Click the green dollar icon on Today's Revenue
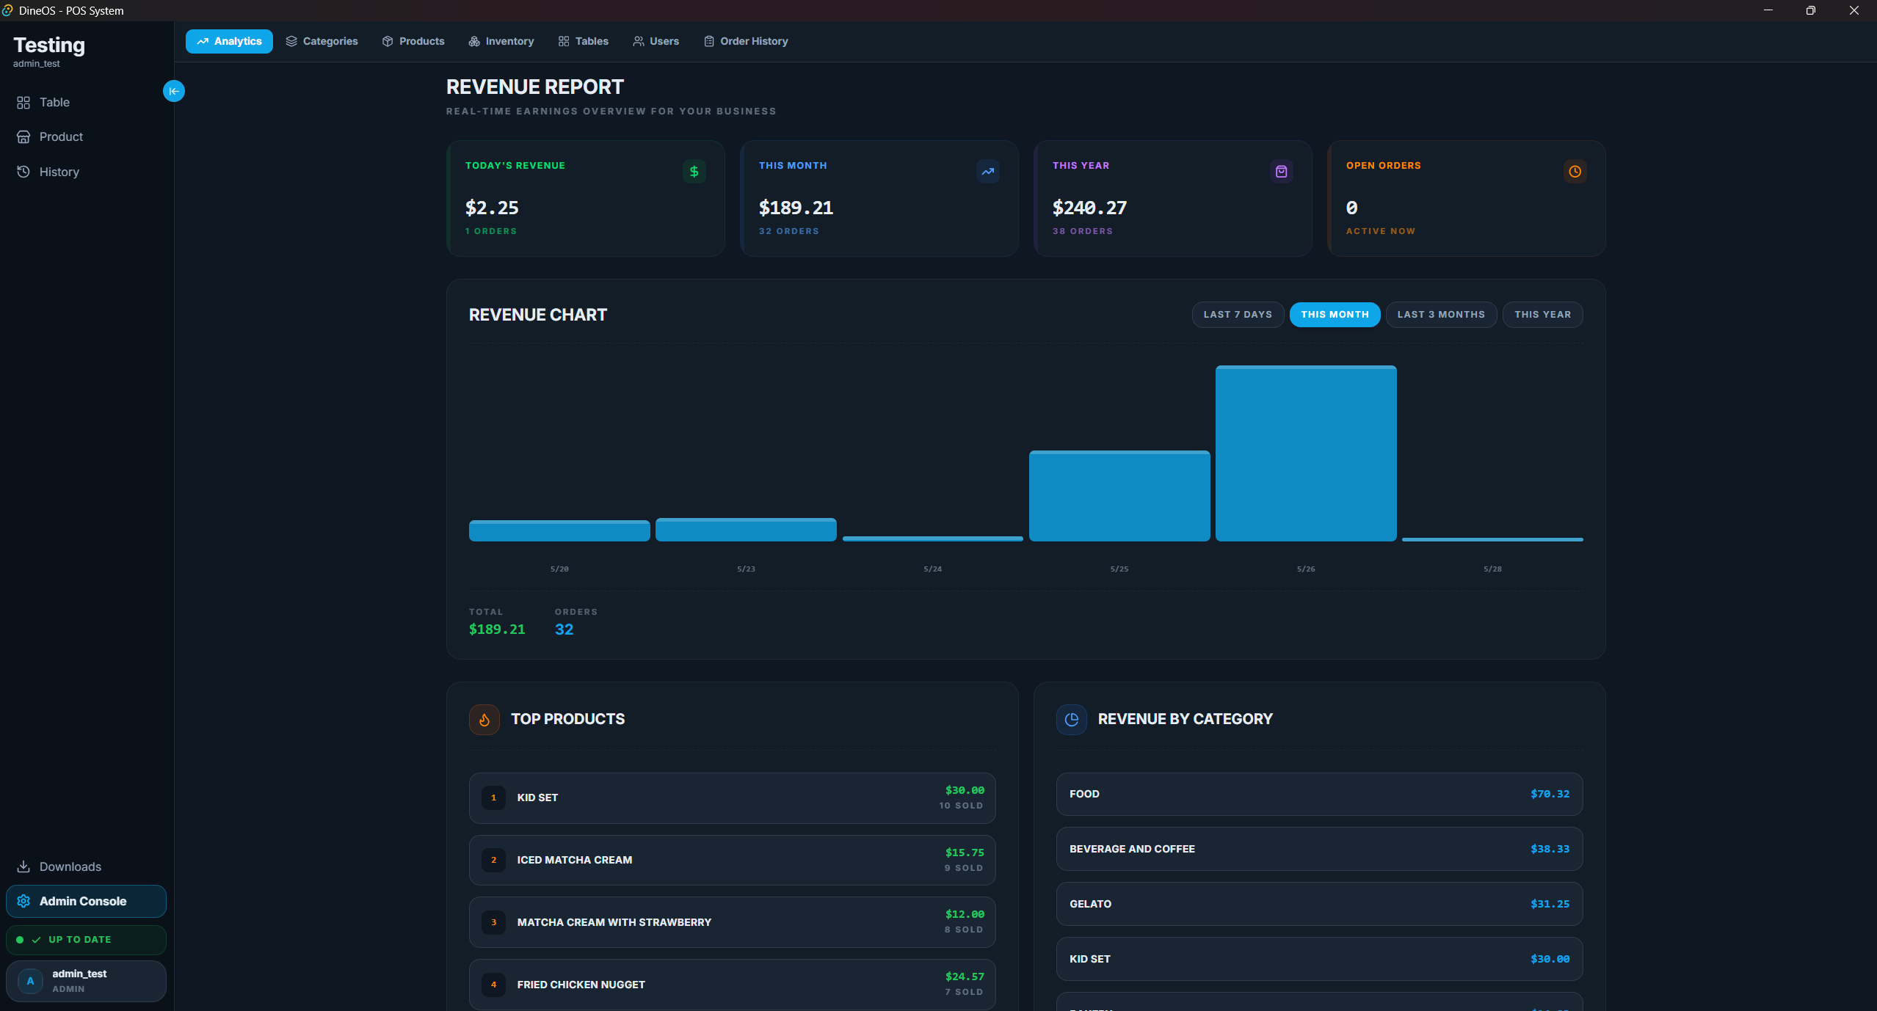The width and height of the screenshot is (1877, 1011). pos(694,172)
